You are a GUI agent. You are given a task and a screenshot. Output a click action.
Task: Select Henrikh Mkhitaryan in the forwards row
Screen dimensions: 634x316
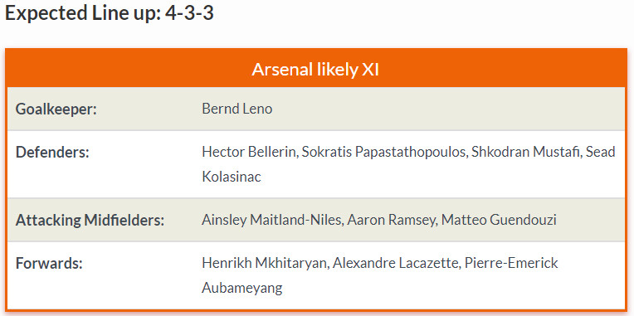point(264,264)
